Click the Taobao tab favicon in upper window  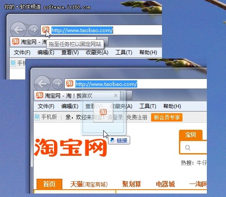(15, 42)
